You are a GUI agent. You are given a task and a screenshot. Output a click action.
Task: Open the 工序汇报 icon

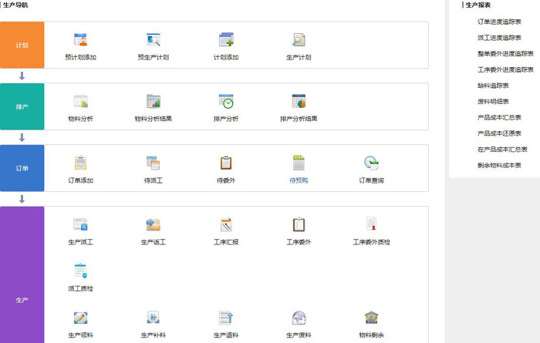[226, 225]
